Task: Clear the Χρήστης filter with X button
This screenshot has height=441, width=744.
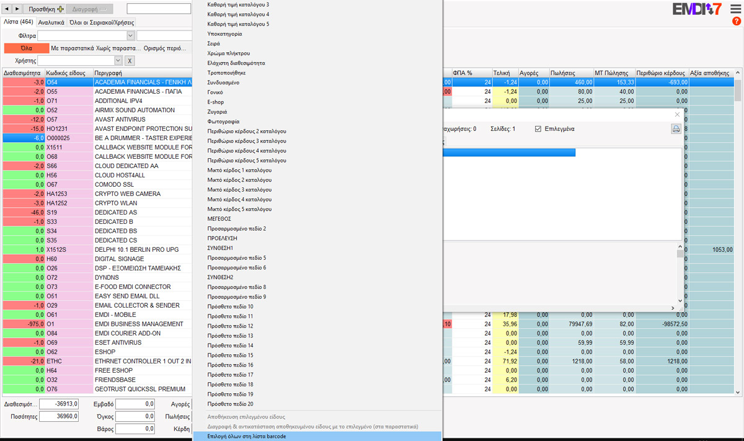Action: pyautogui.click(x=130, y=61)
